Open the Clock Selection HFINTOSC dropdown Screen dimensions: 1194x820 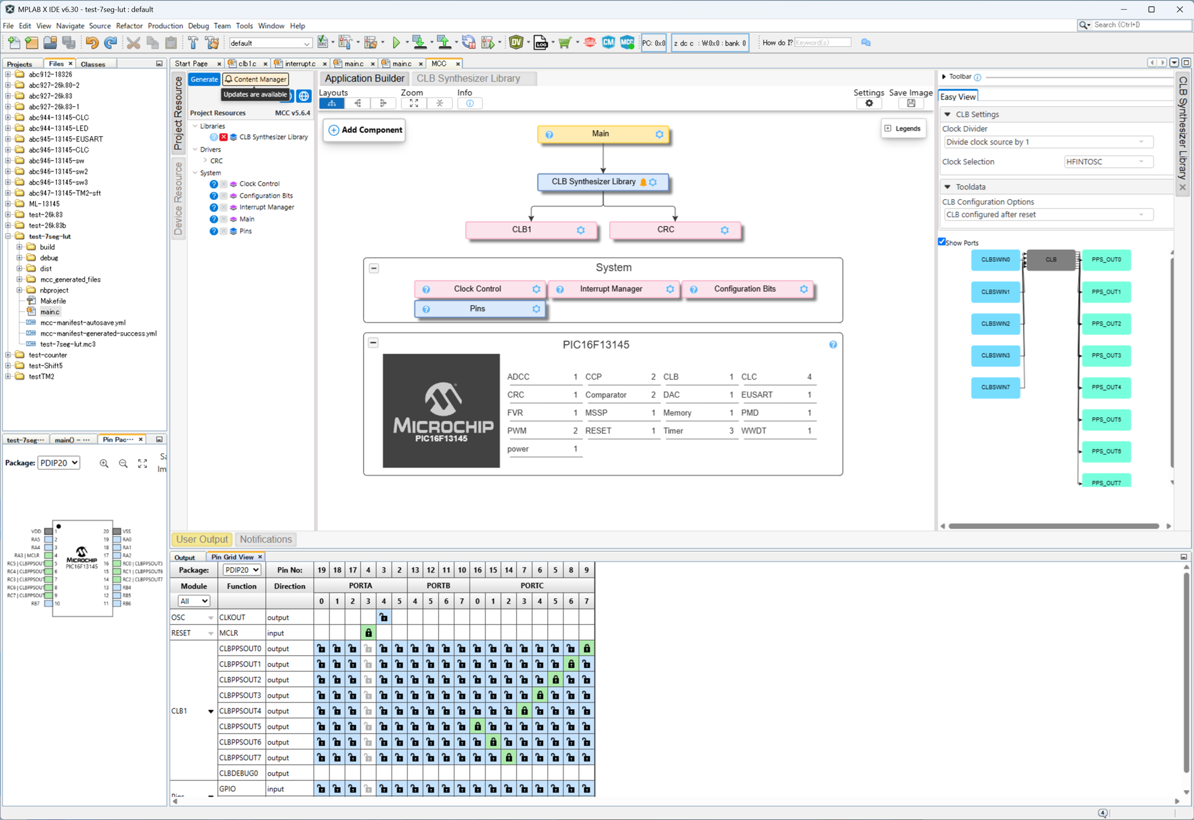(x=1108, y=162)
